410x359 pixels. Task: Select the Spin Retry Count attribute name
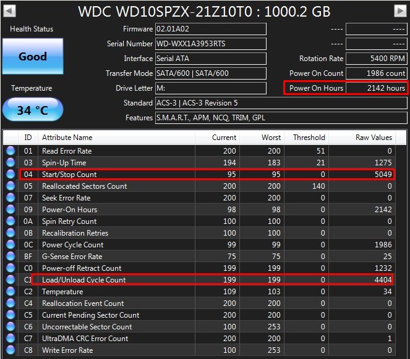point(69,221)
